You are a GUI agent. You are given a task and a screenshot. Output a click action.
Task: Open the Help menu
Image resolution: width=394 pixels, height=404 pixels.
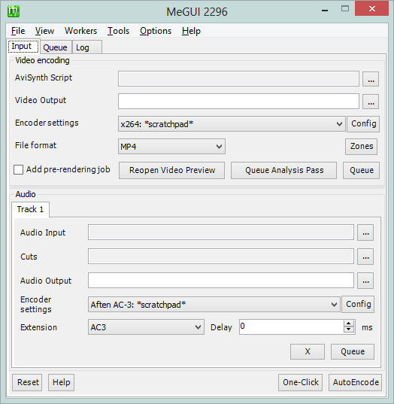[191, 31]
